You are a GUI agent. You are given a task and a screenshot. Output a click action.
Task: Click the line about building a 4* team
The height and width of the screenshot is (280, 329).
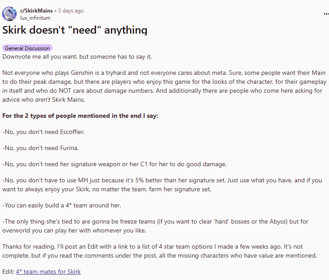click(61, 206)
